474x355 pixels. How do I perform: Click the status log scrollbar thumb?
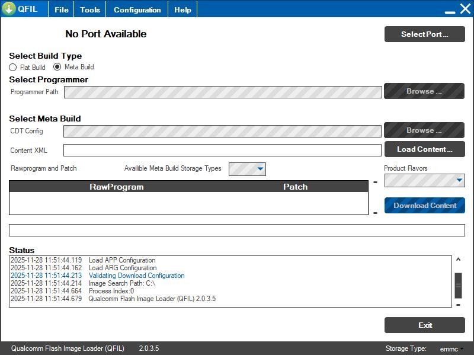coord(458,286)
